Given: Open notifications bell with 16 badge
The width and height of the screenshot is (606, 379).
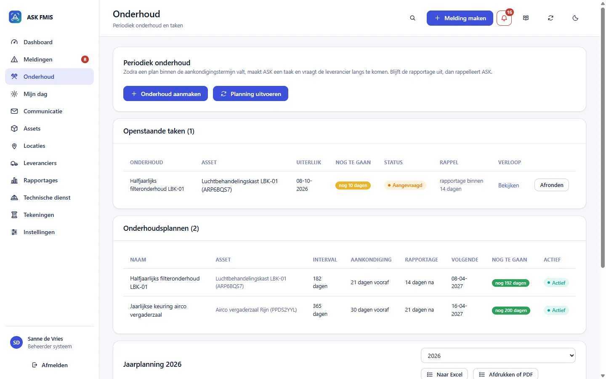Looking at the screenshot, I should point(504,18).
